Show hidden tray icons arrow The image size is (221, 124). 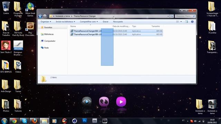pos(188,121)
